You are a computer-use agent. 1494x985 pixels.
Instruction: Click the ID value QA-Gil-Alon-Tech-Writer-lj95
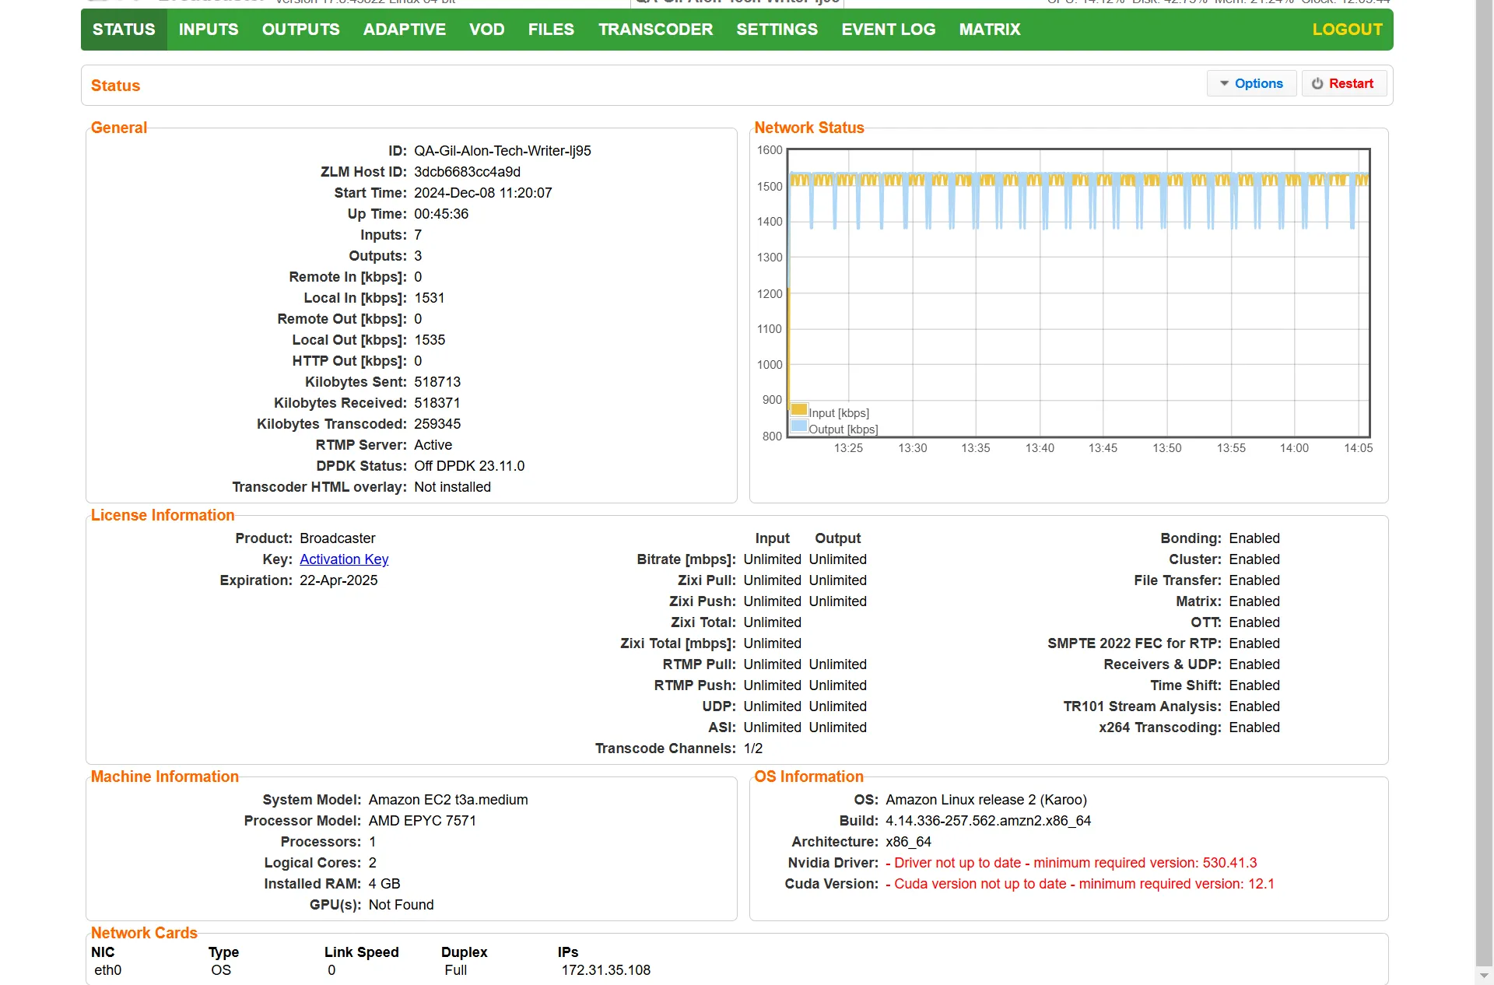[x=503, y=151]
